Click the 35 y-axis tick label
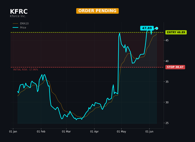The height and width of the screenshot is (142, 195). (167, 82)
